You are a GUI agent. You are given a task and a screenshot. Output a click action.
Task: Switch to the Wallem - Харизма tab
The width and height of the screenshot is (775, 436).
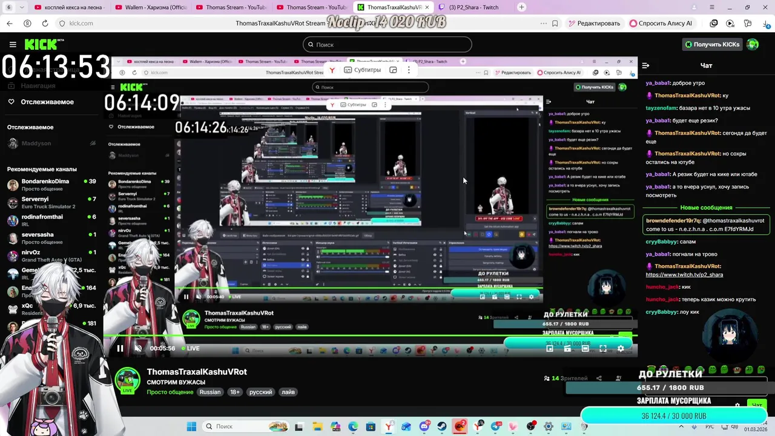(x=150, y=7)
